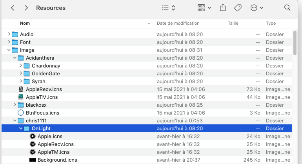
Task: Click the Background.icns black thumbnail icon
Action: (33, 160)
